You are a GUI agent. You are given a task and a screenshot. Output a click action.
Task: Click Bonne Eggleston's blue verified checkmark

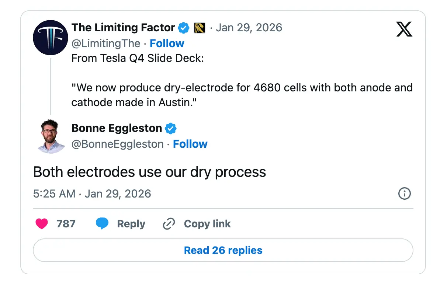pos(170,128)
